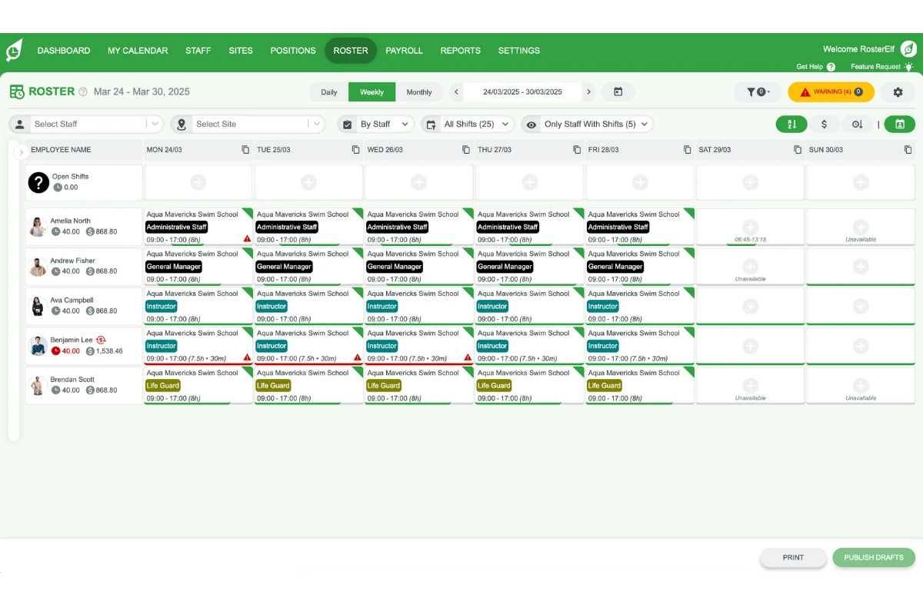The height and width of the screenshot is (615, 923).
Task: Toggle the dollar cost sort button
Action: point(825,124)
